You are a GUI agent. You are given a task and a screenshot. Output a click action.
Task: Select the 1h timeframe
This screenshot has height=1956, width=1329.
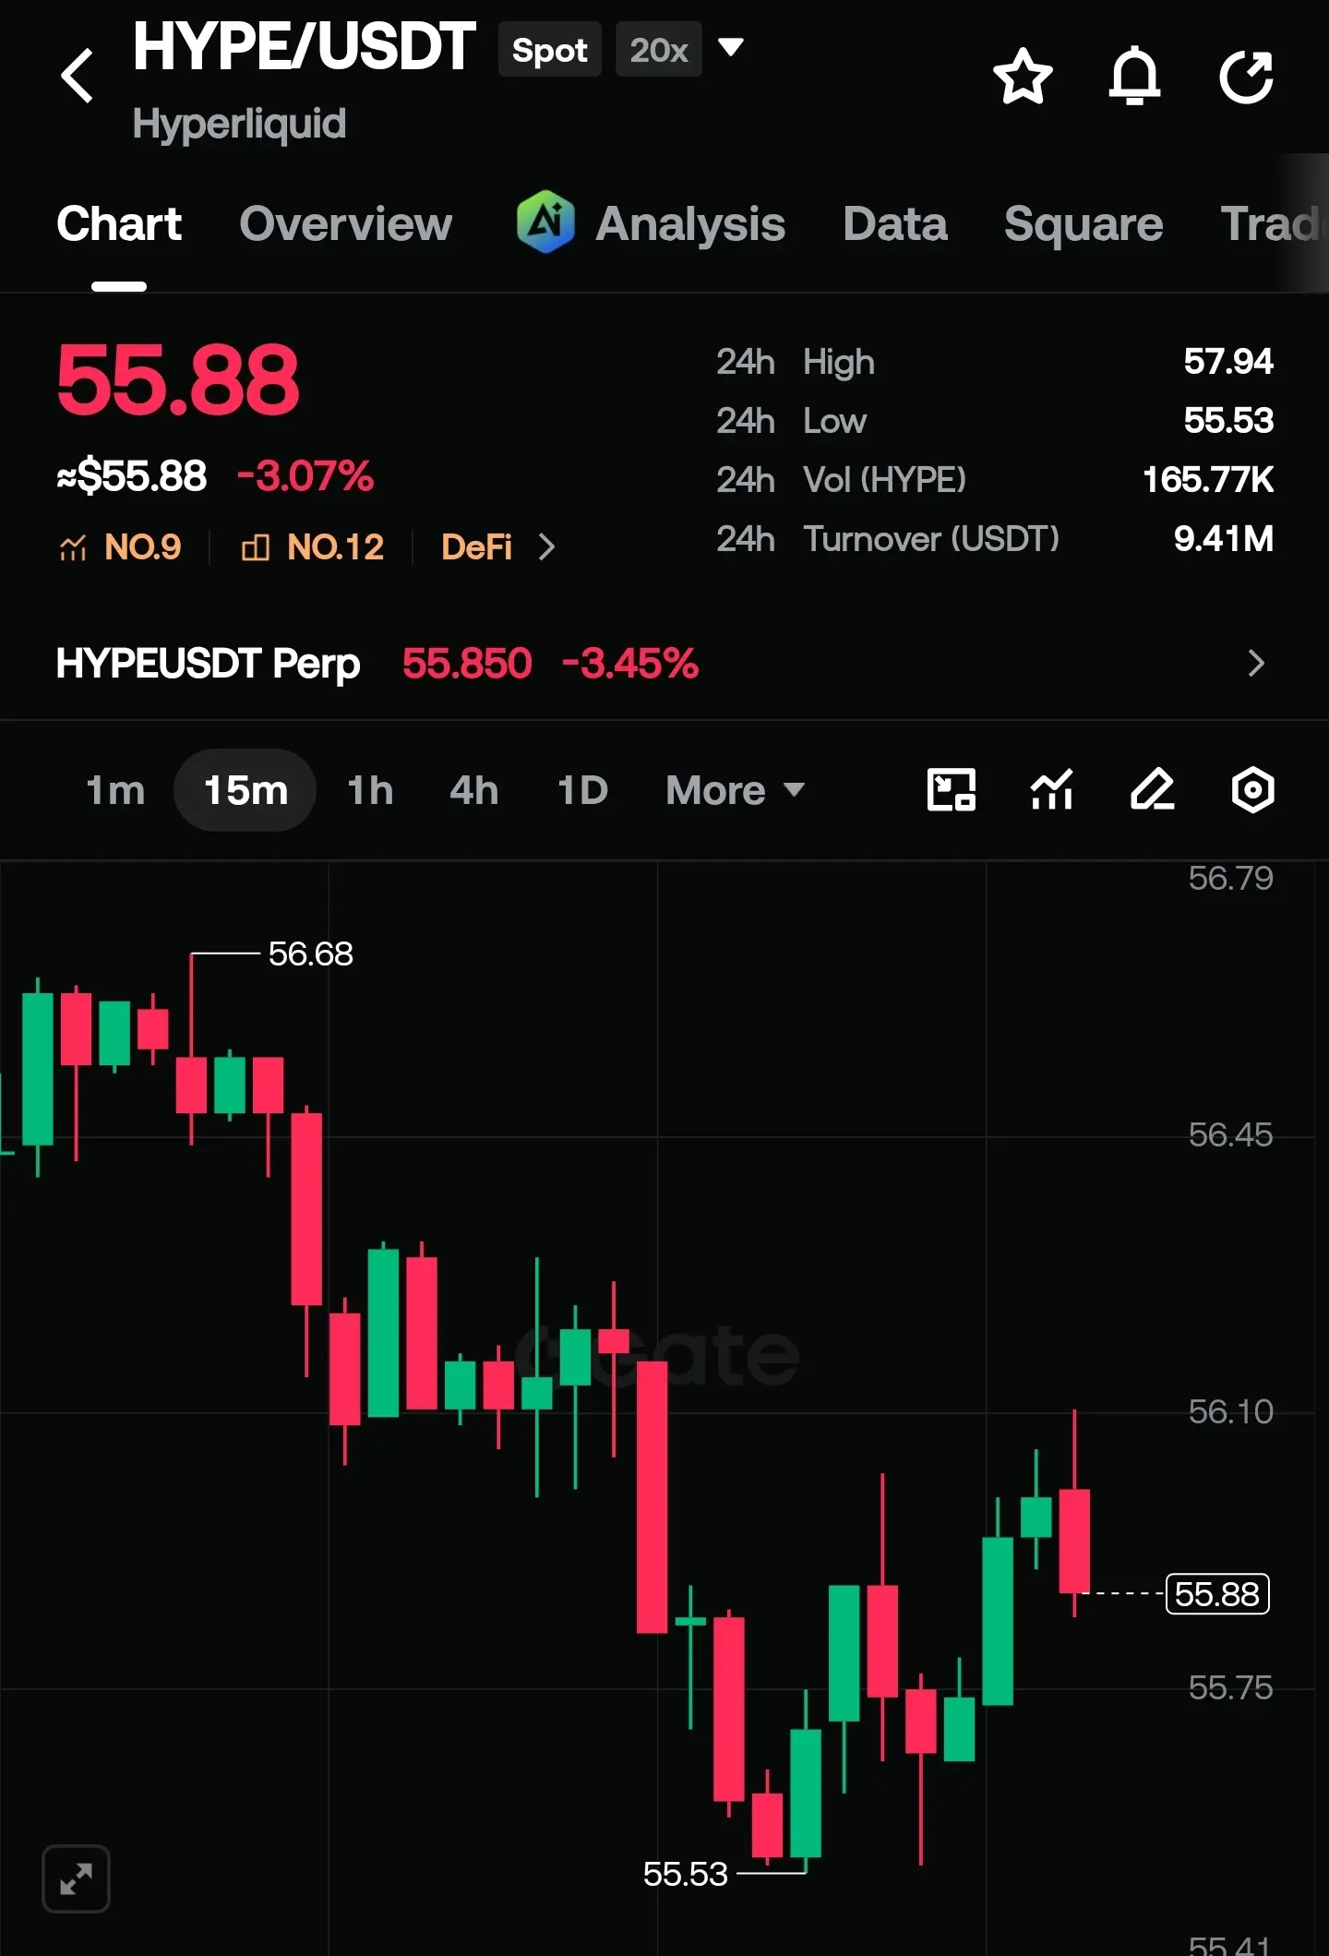click(x=370, y=790)
